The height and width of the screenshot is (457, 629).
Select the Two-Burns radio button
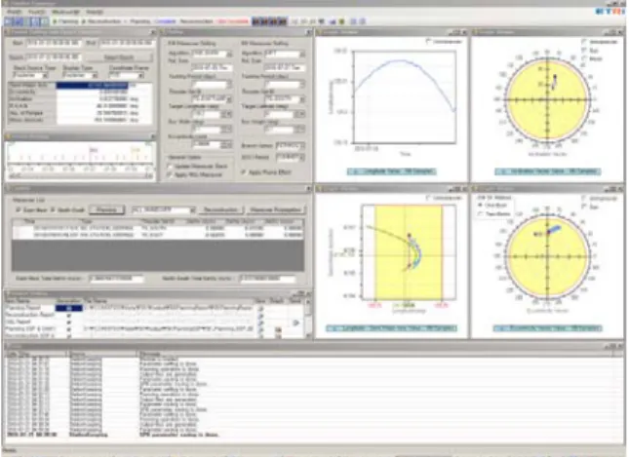480,213
